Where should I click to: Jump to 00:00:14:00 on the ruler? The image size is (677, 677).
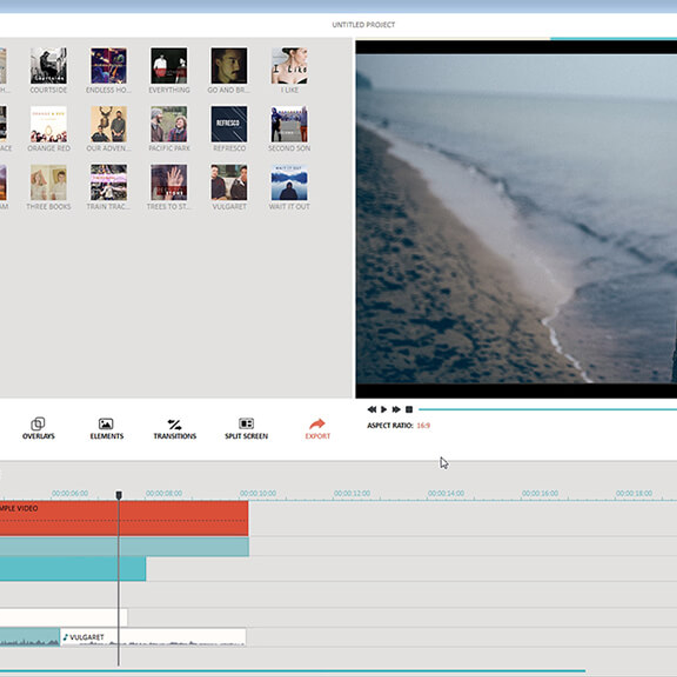click(x=446, y=494)
